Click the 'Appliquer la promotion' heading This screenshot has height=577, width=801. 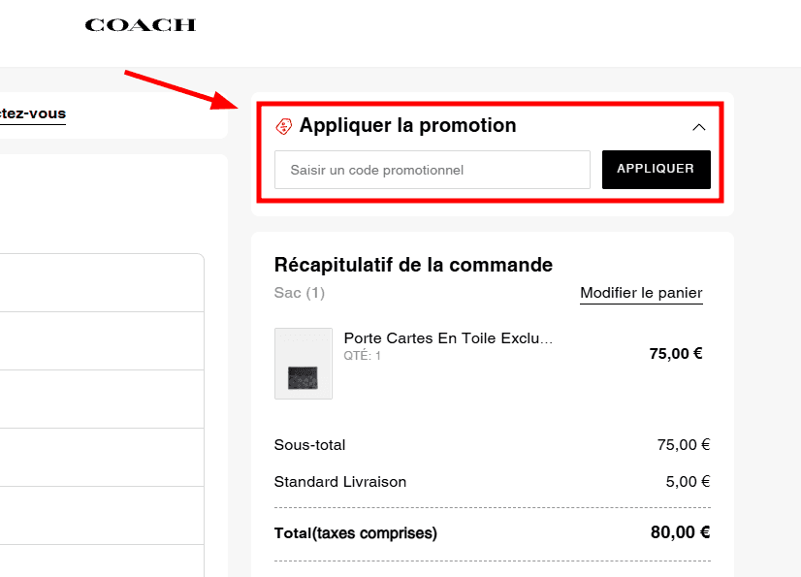407,125
